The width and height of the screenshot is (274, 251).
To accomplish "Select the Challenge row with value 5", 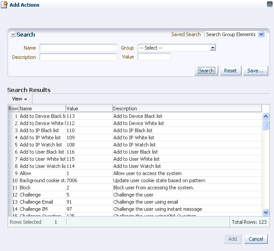I will point(135,195).
